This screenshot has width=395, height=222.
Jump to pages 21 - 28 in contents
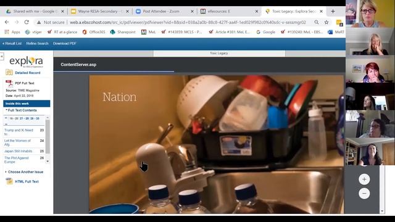(25, 118)
